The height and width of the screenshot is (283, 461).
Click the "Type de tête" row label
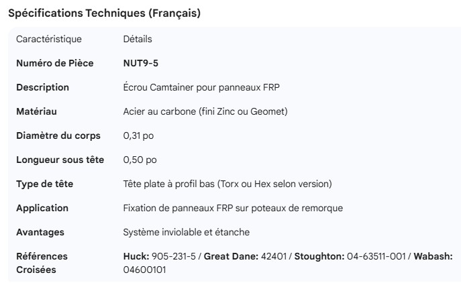tap(45, 184)
